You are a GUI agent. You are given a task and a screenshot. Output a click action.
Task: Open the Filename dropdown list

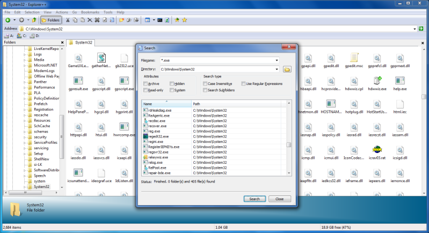click(x=277, y=60)
